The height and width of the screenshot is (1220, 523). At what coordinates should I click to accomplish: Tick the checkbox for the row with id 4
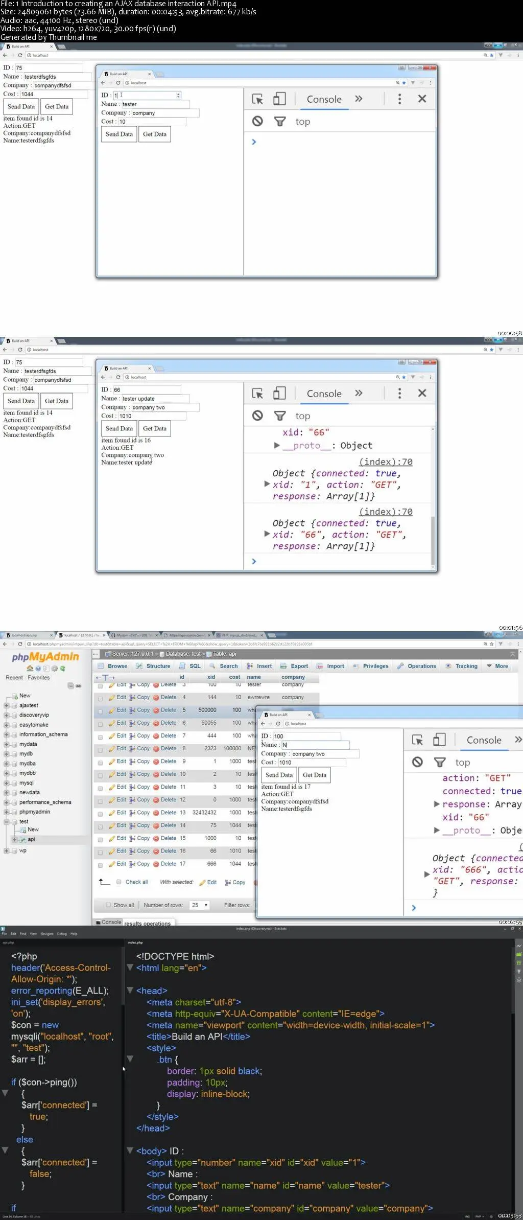click(100, 698)
